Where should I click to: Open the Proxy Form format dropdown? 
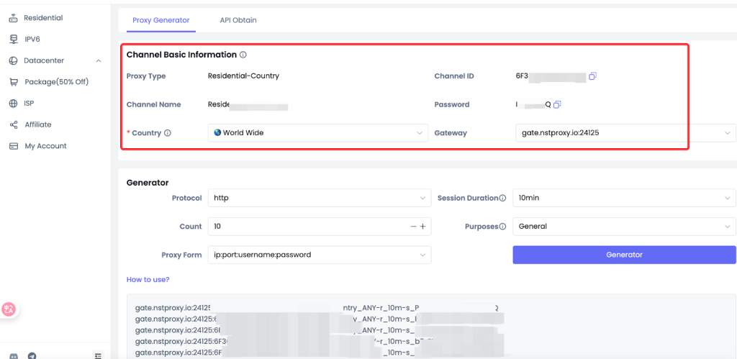click(x=319, y=255)
